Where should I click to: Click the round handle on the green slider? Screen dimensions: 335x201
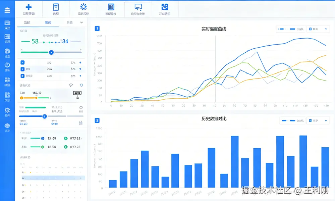[x=51, y=52]
